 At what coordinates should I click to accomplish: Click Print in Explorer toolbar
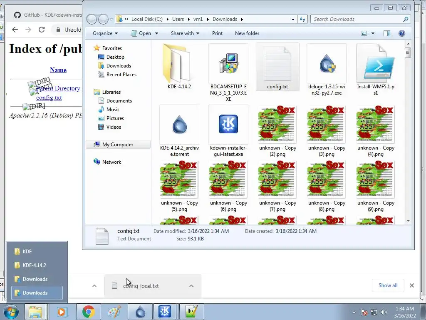[x=217, y=33]
